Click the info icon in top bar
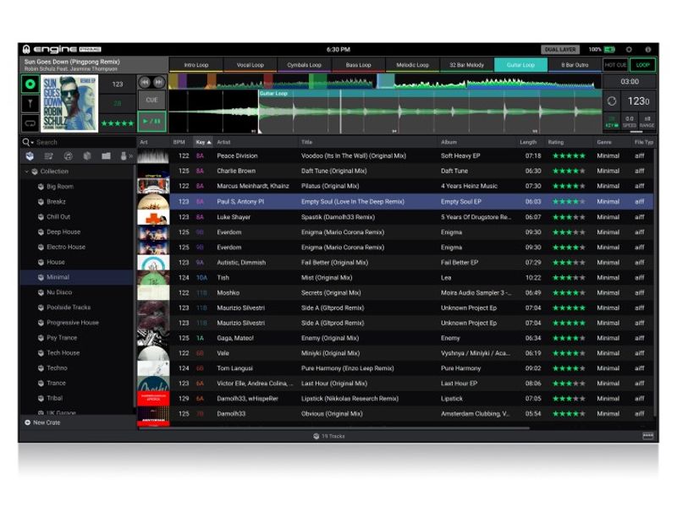This screenshot has height=507, width=677. [648, 50]
